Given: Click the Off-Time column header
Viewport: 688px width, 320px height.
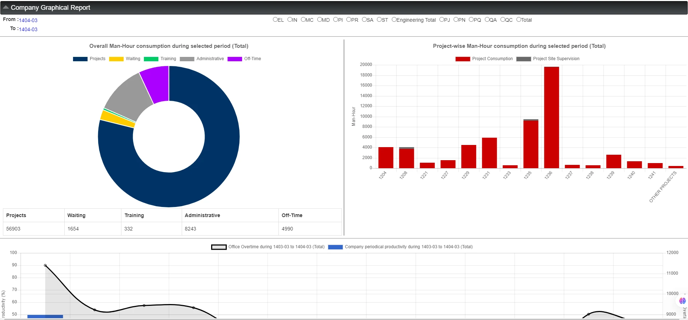Looking at the screenshot, I should [x=310, y=215].
